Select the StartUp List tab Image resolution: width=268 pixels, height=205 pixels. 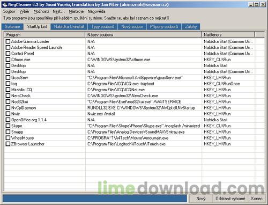[37, 26]
